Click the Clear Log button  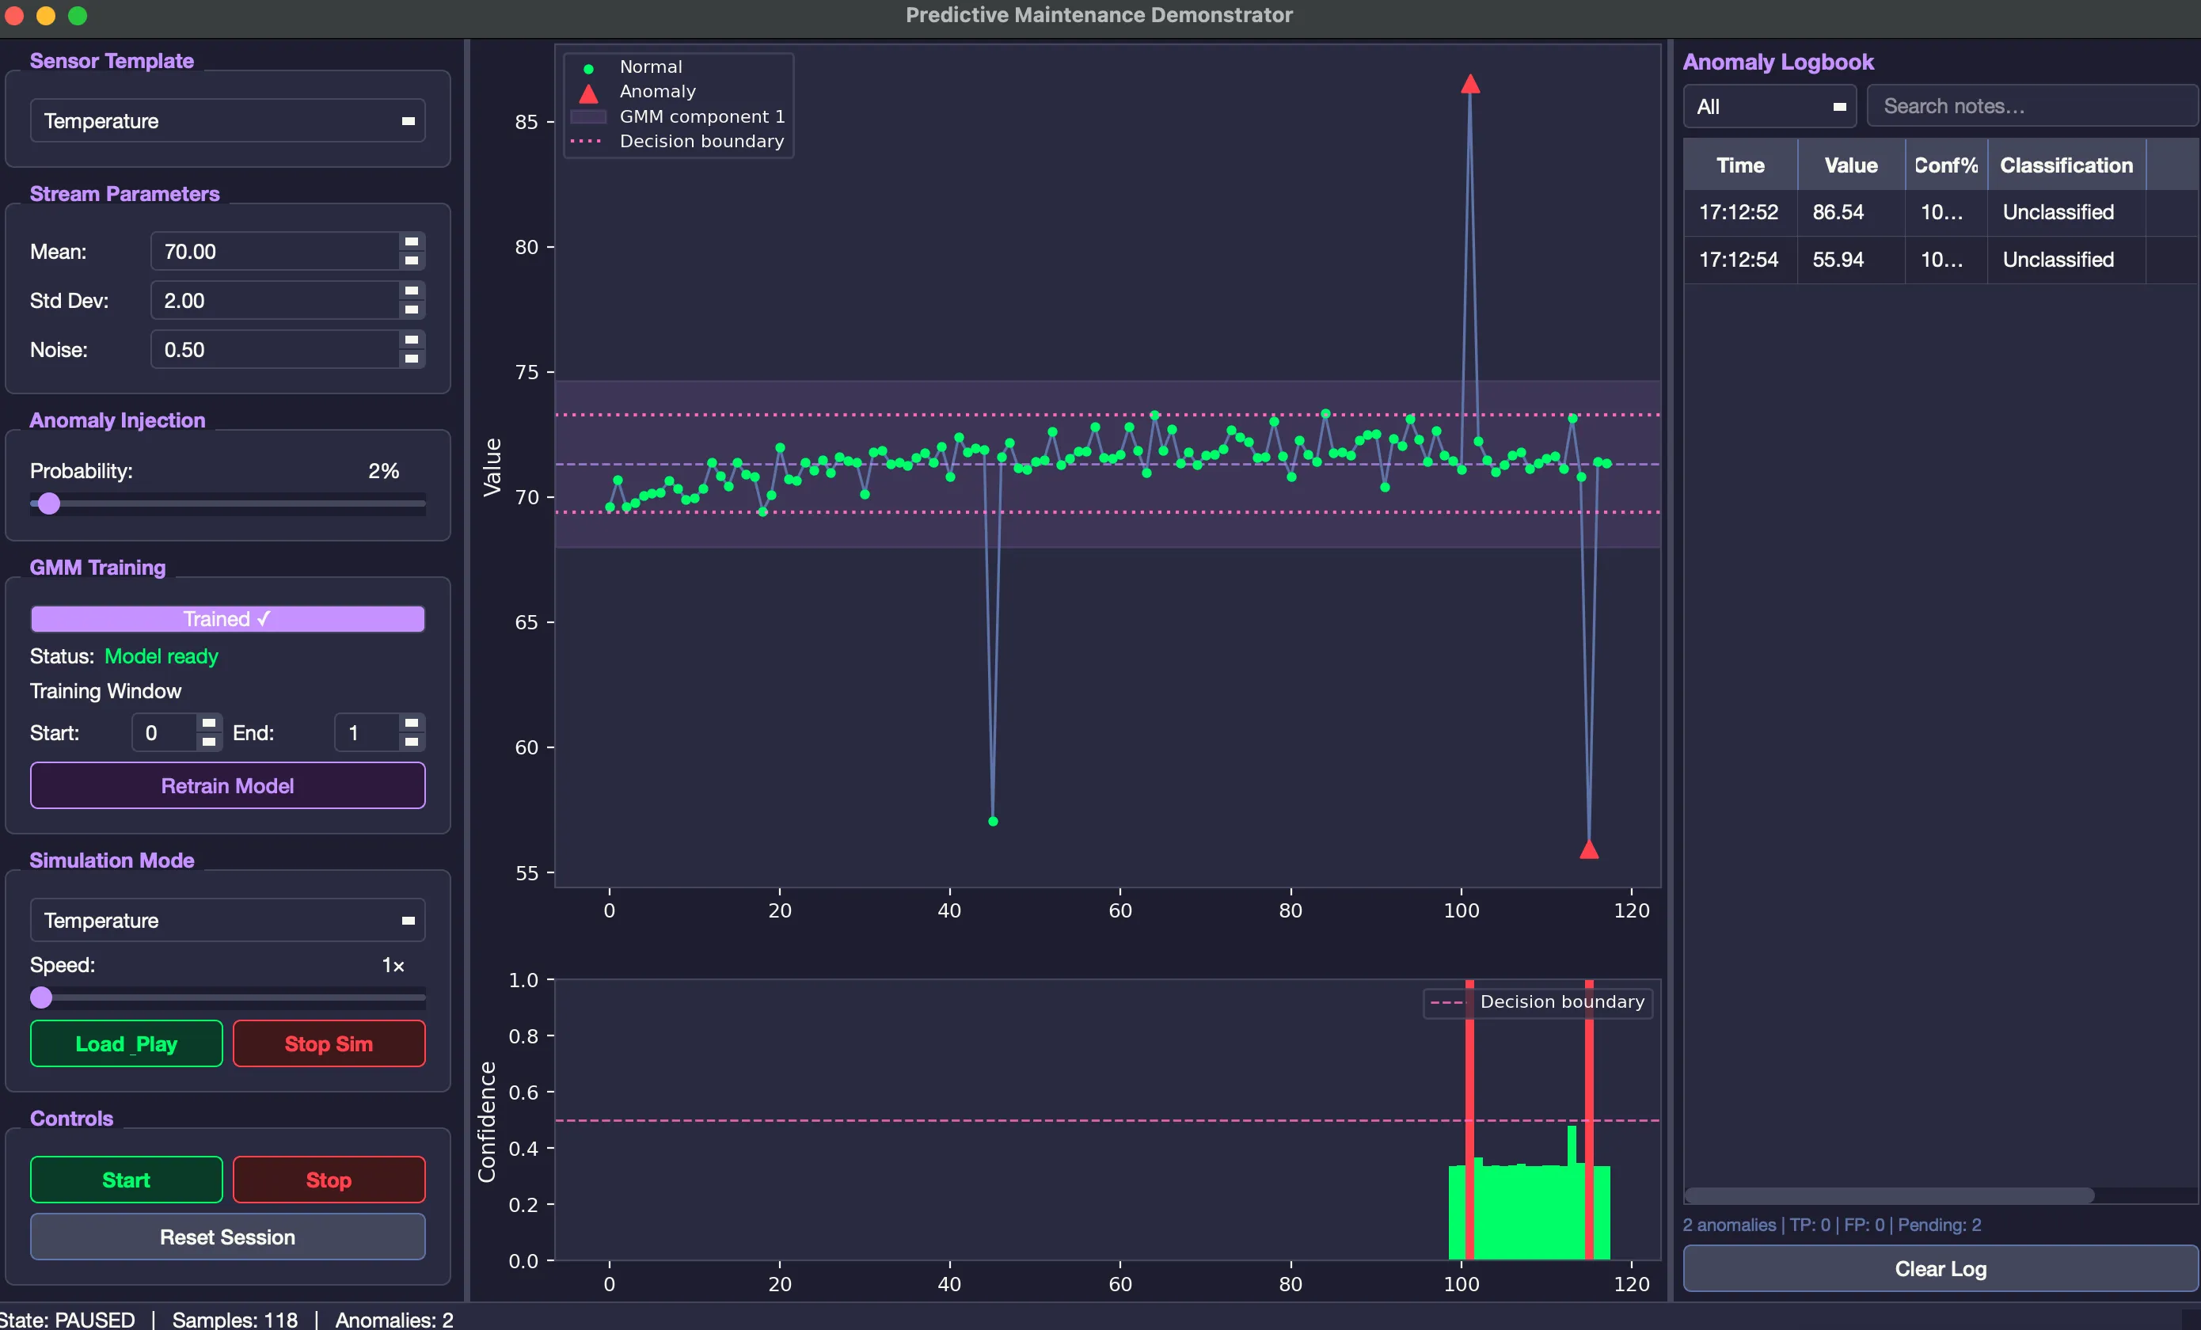1941,1269
